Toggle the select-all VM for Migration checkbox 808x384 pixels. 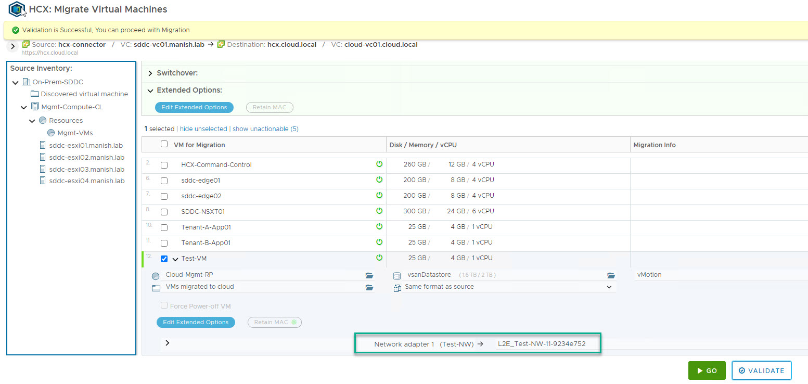click(164, 144)
